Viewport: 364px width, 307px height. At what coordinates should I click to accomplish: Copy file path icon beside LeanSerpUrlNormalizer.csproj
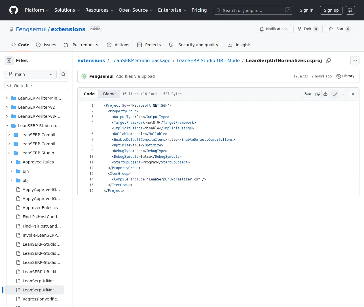[x=328, y=61]
